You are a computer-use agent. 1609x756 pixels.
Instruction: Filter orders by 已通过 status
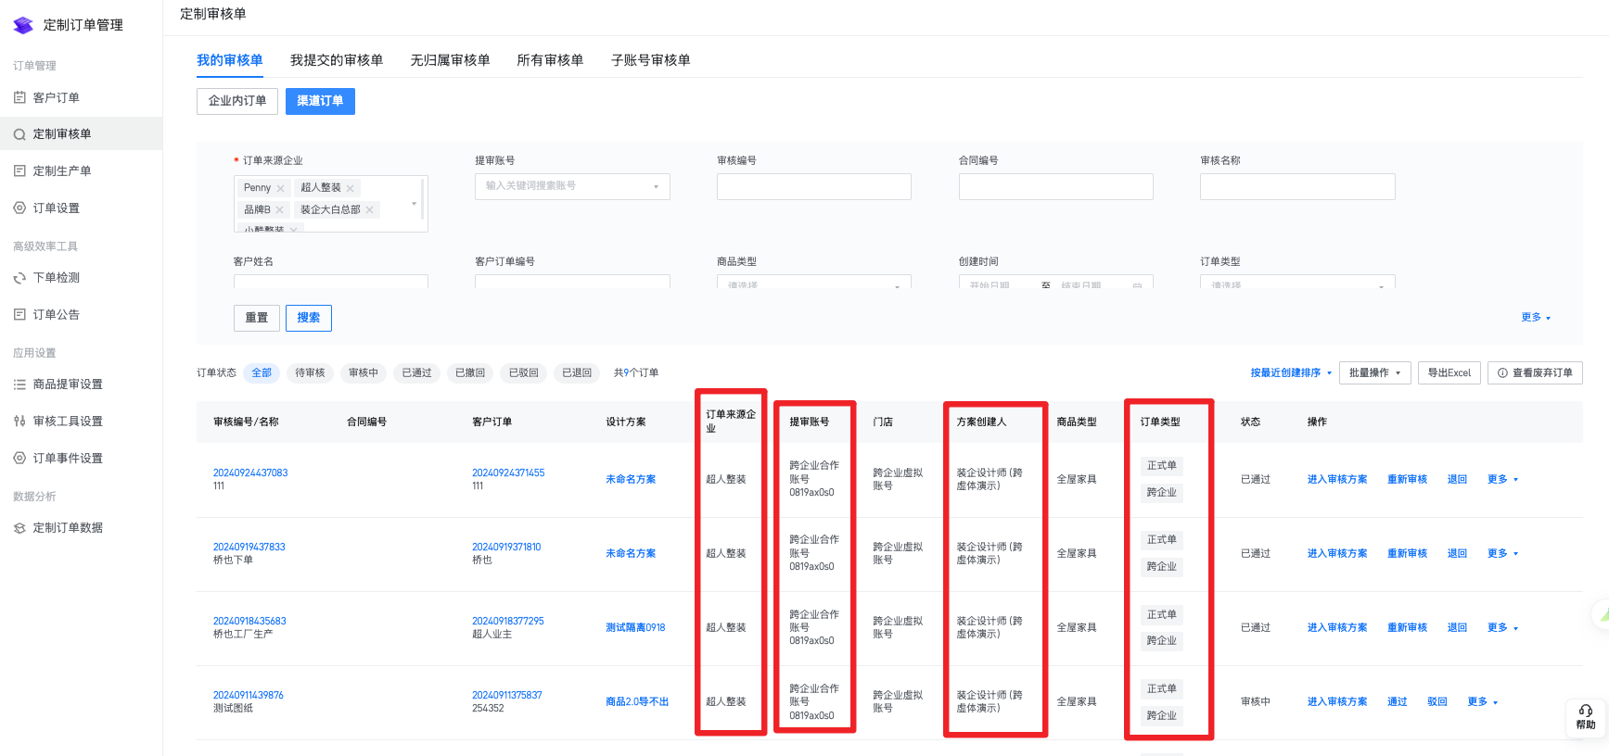tap(416, 372)
